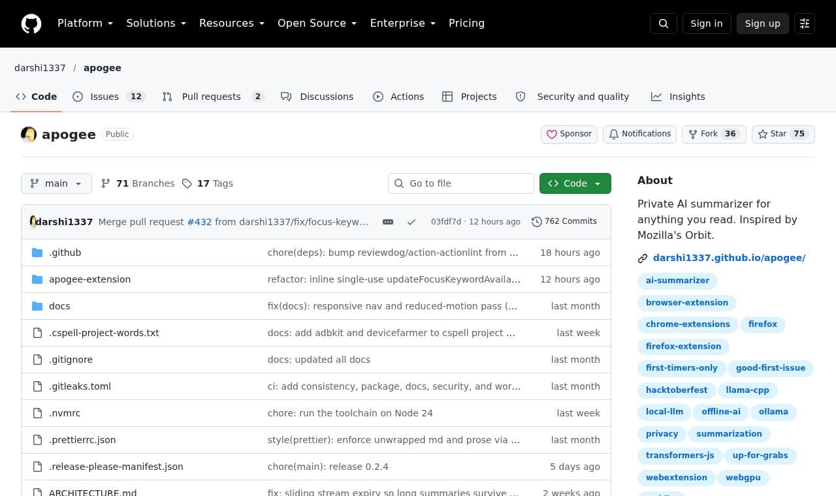
Task: Expand the Enterprise menu
Action: point(402,23)
